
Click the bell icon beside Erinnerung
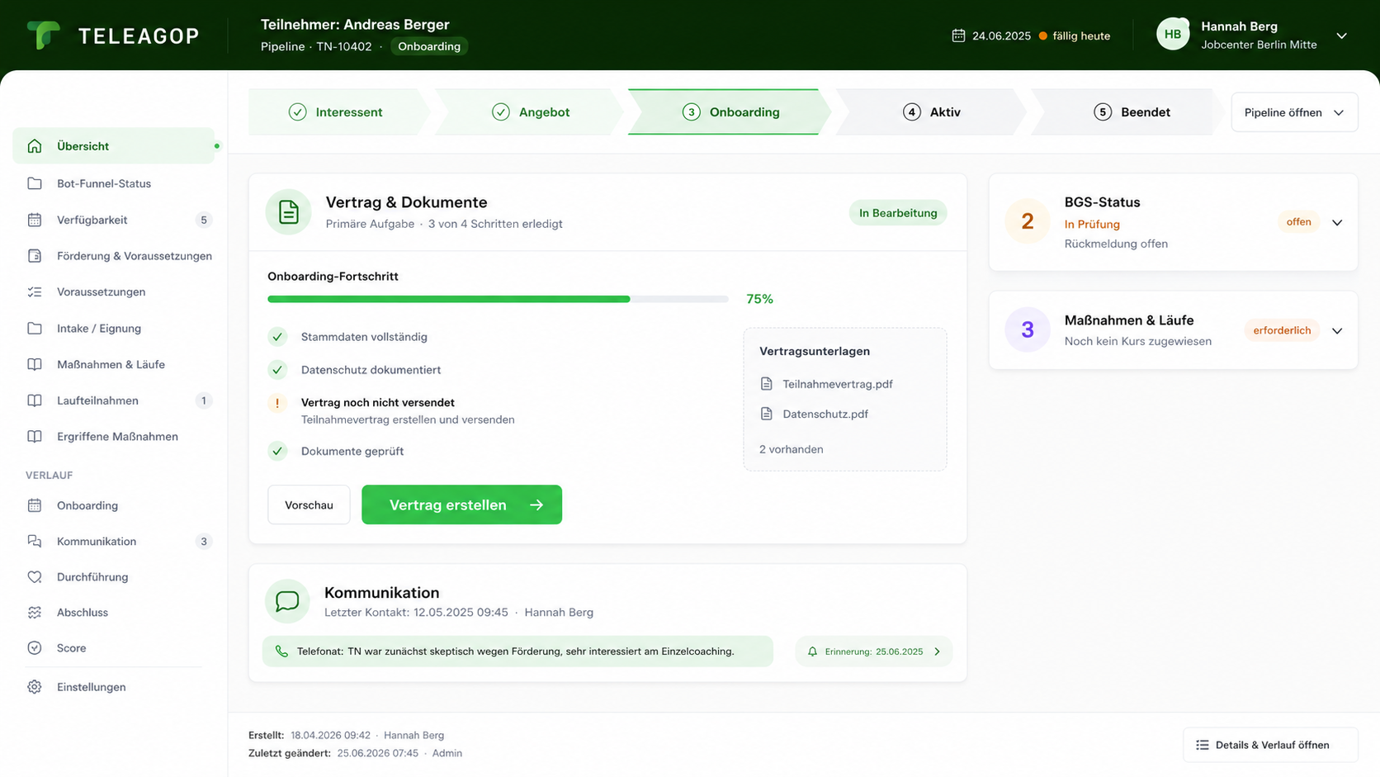click(x=812, y=651)
